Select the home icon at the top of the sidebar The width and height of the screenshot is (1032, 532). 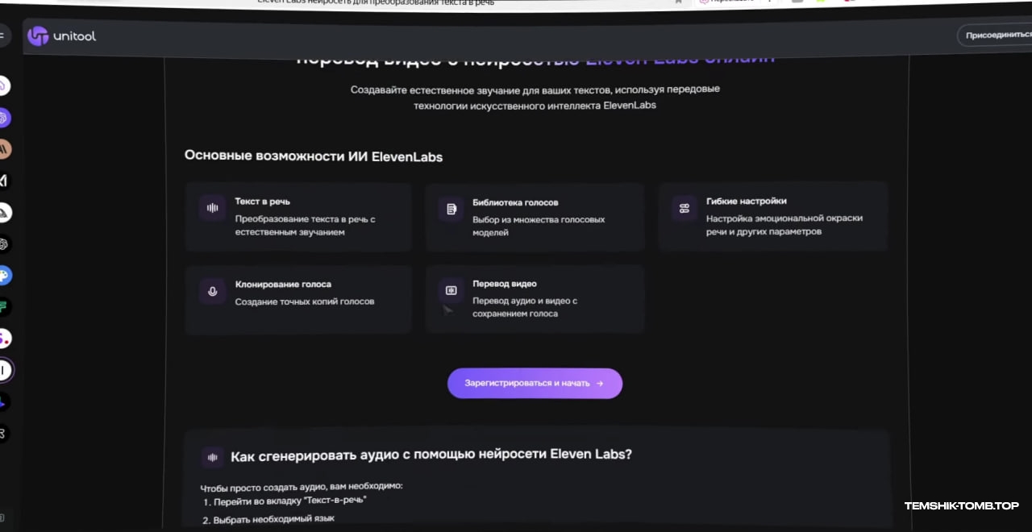[3, 85]
